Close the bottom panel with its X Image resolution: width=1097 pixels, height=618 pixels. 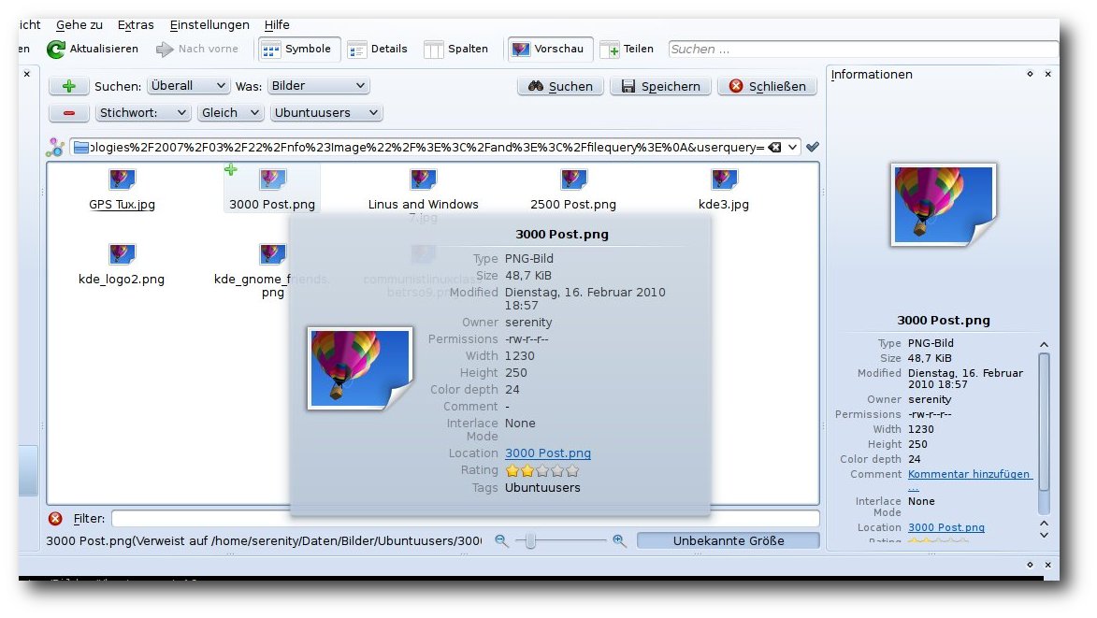pos(1048,565)
